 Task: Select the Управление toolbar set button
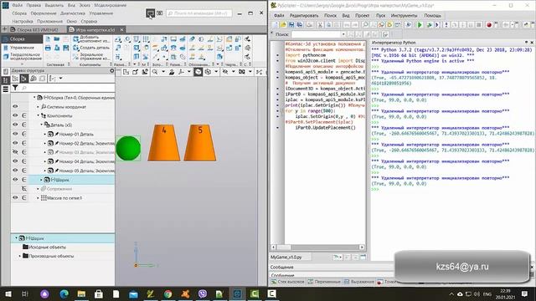click(x=22, y=48)
